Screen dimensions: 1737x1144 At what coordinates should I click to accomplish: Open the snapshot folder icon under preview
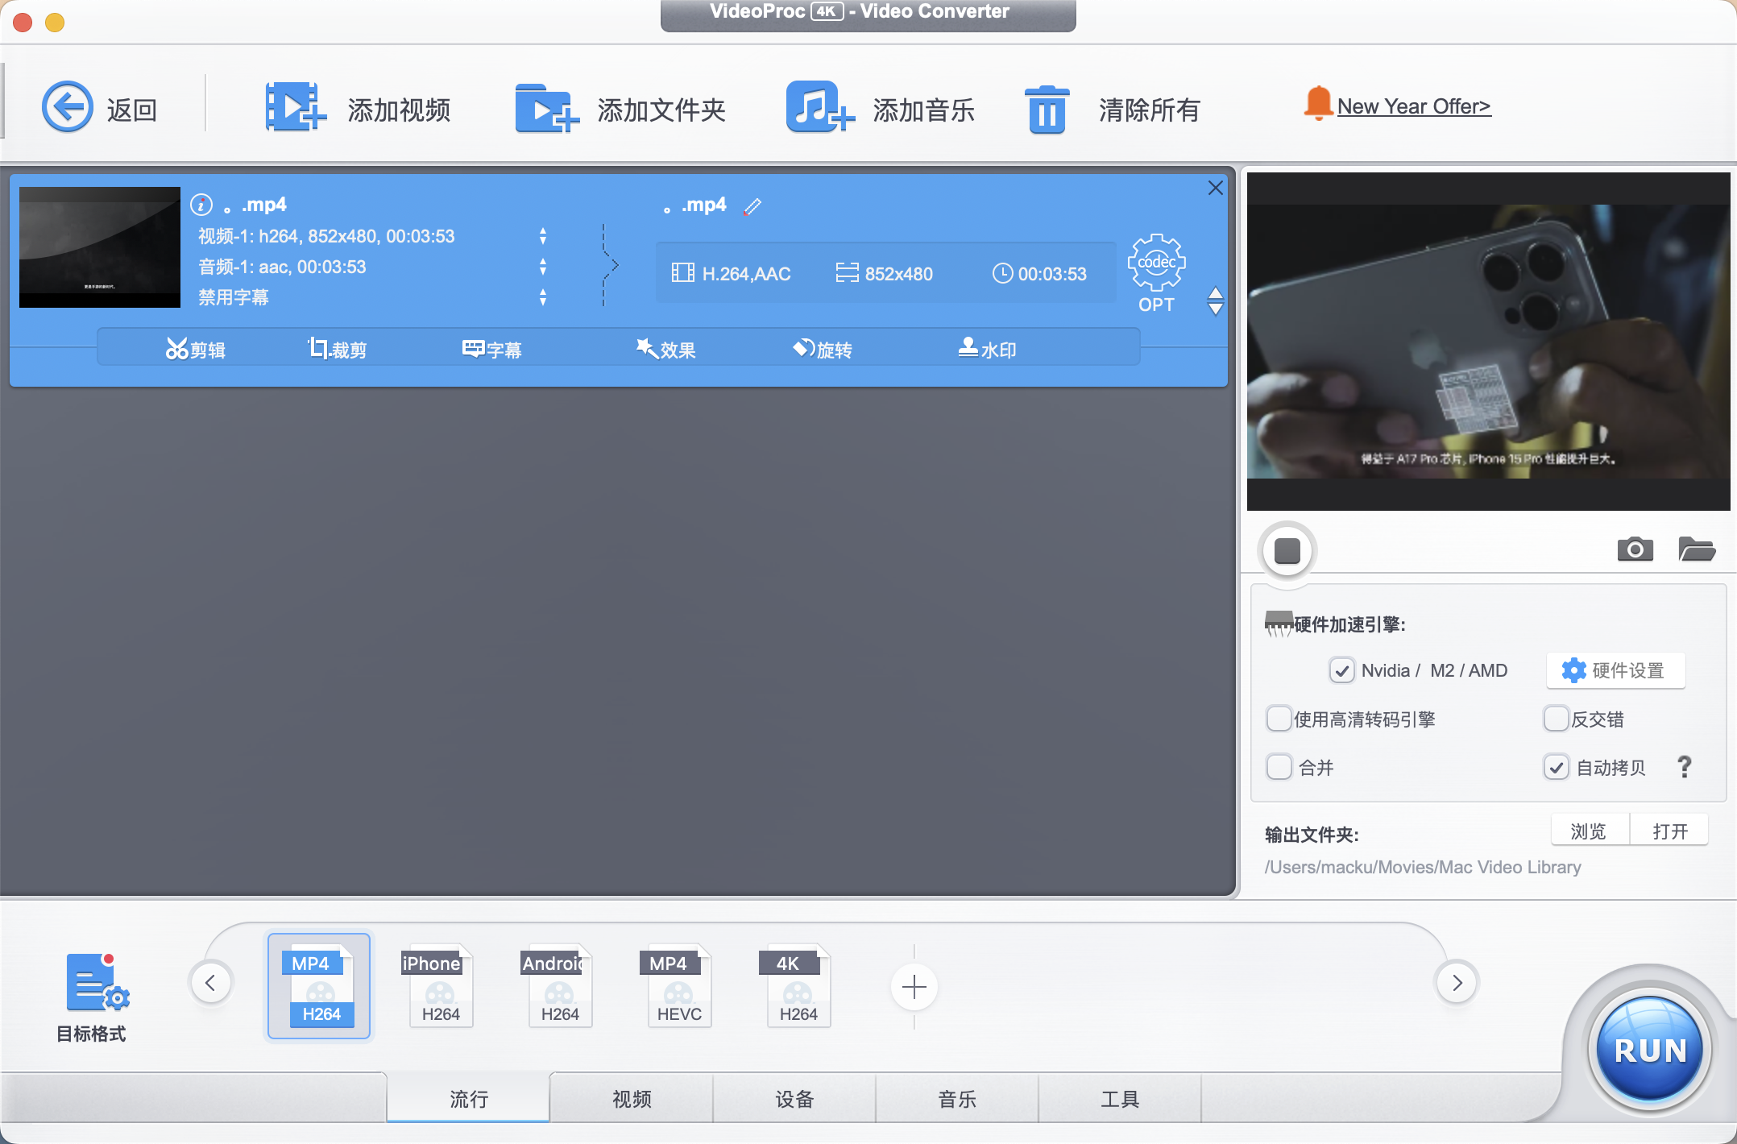1697,549
